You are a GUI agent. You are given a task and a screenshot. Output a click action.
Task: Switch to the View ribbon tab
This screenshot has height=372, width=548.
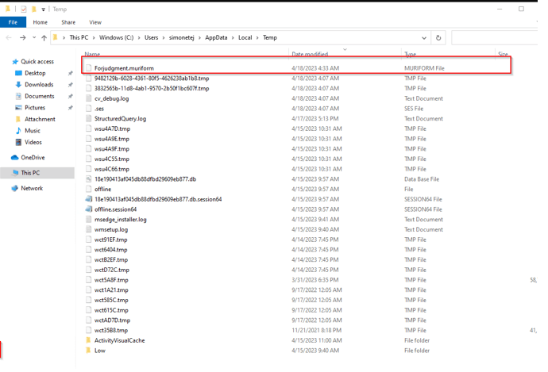coord(95,22)
